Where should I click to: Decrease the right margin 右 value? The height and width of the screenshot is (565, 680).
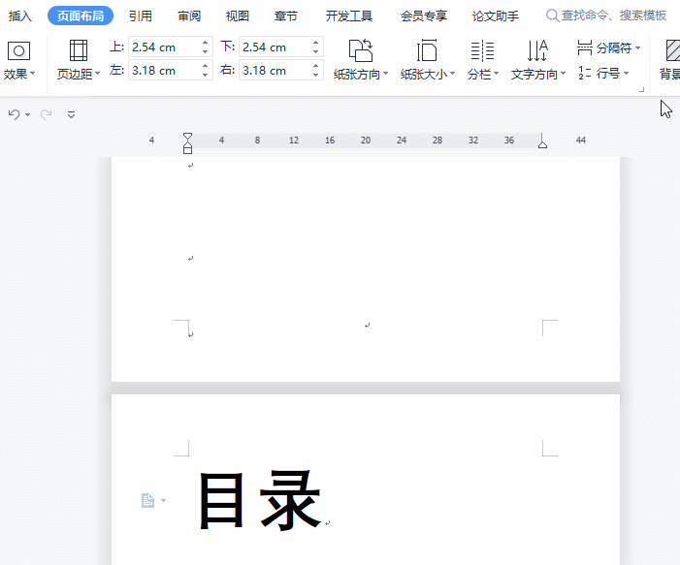pyautogui.click(x=315, y=75)
